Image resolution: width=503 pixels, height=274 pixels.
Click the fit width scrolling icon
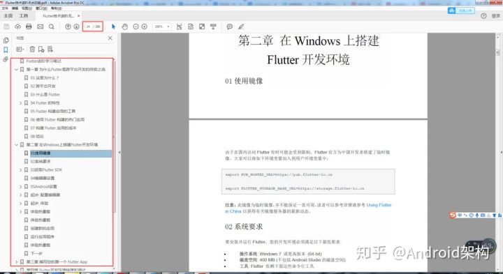[x=180, y=27]
